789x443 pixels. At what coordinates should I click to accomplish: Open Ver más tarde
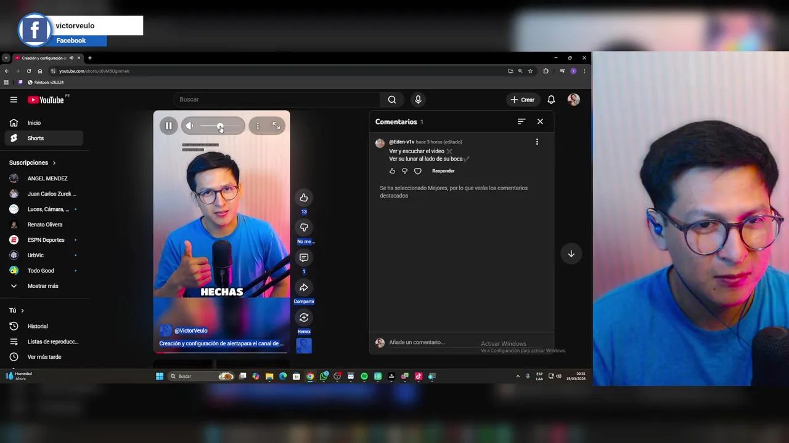(x=43, y=357)
